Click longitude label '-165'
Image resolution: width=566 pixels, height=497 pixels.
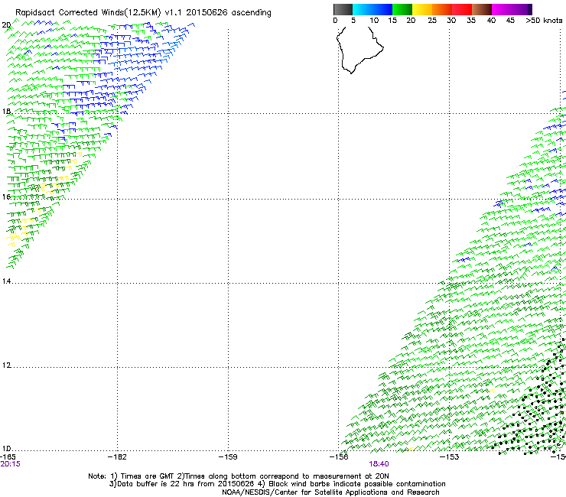point(8,457)
